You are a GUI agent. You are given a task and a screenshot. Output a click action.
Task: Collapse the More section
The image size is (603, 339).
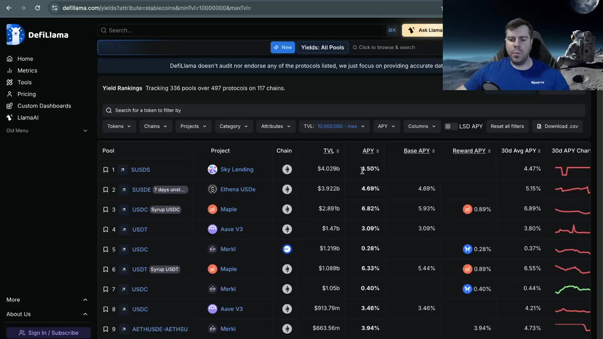47,300
